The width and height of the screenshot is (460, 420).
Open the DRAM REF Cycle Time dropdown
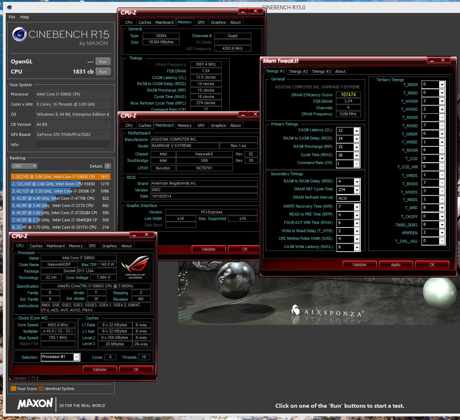point(357,190)
